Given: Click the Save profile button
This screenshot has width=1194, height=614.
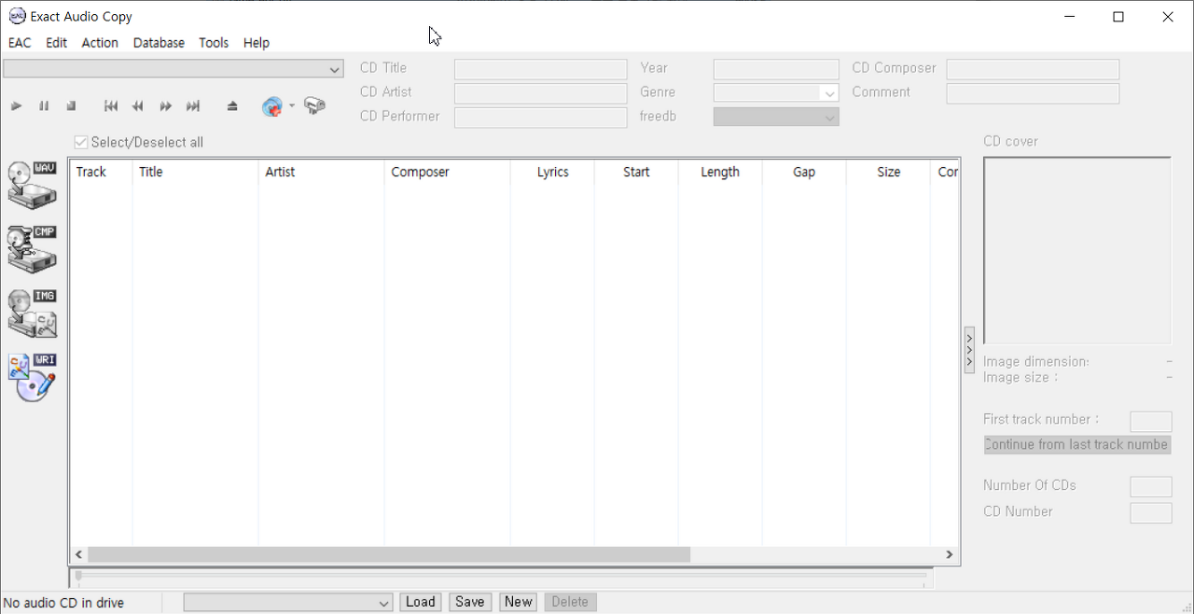Looking at the screenshot, I should pyautogui.click(x=469, y=602).
